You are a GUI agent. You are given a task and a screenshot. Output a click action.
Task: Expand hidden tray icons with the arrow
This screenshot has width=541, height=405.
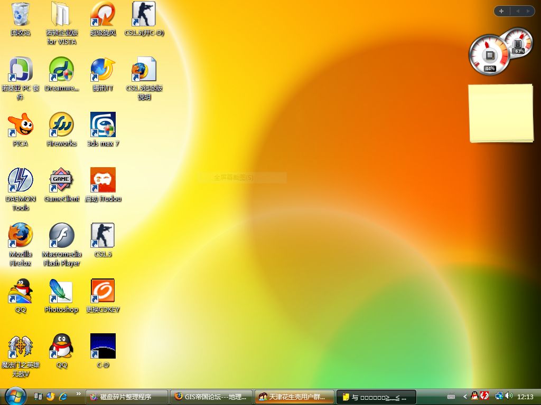click(465, 397)
